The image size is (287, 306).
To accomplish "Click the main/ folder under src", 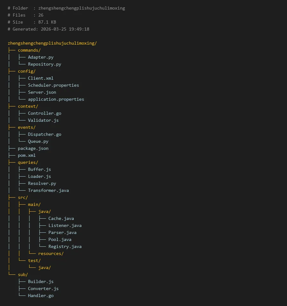I will (34, 204).
